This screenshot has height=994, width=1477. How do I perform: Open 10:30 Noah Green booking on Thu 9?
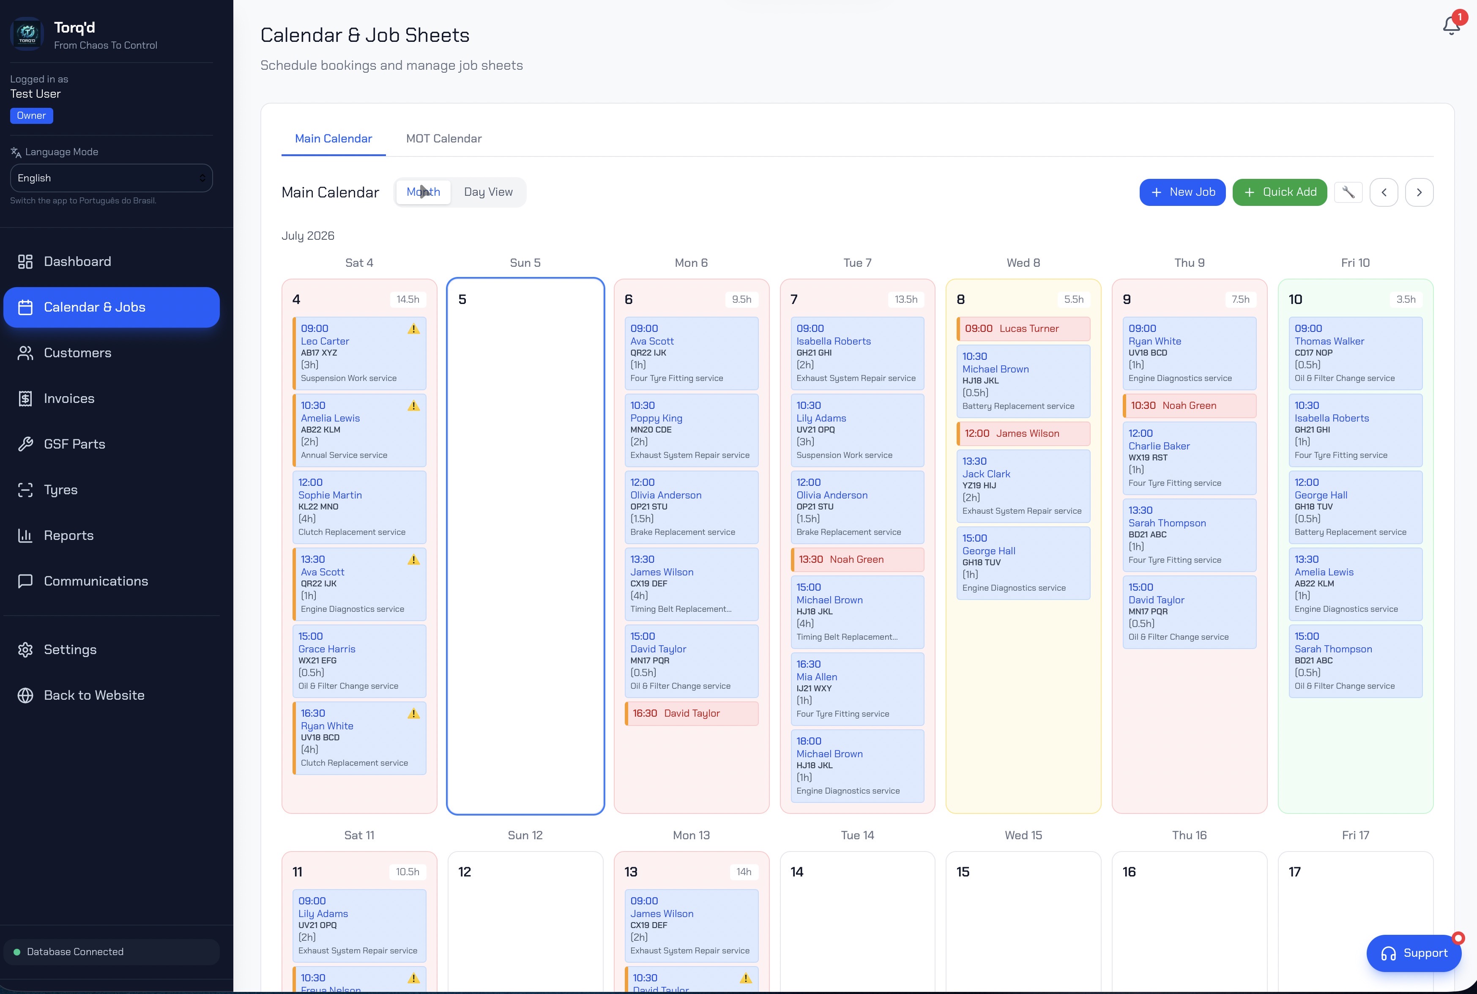[1189, 406]
